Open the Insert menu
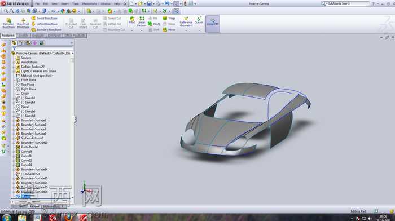This screenshot has width=395, height=221. coord(65,4)
